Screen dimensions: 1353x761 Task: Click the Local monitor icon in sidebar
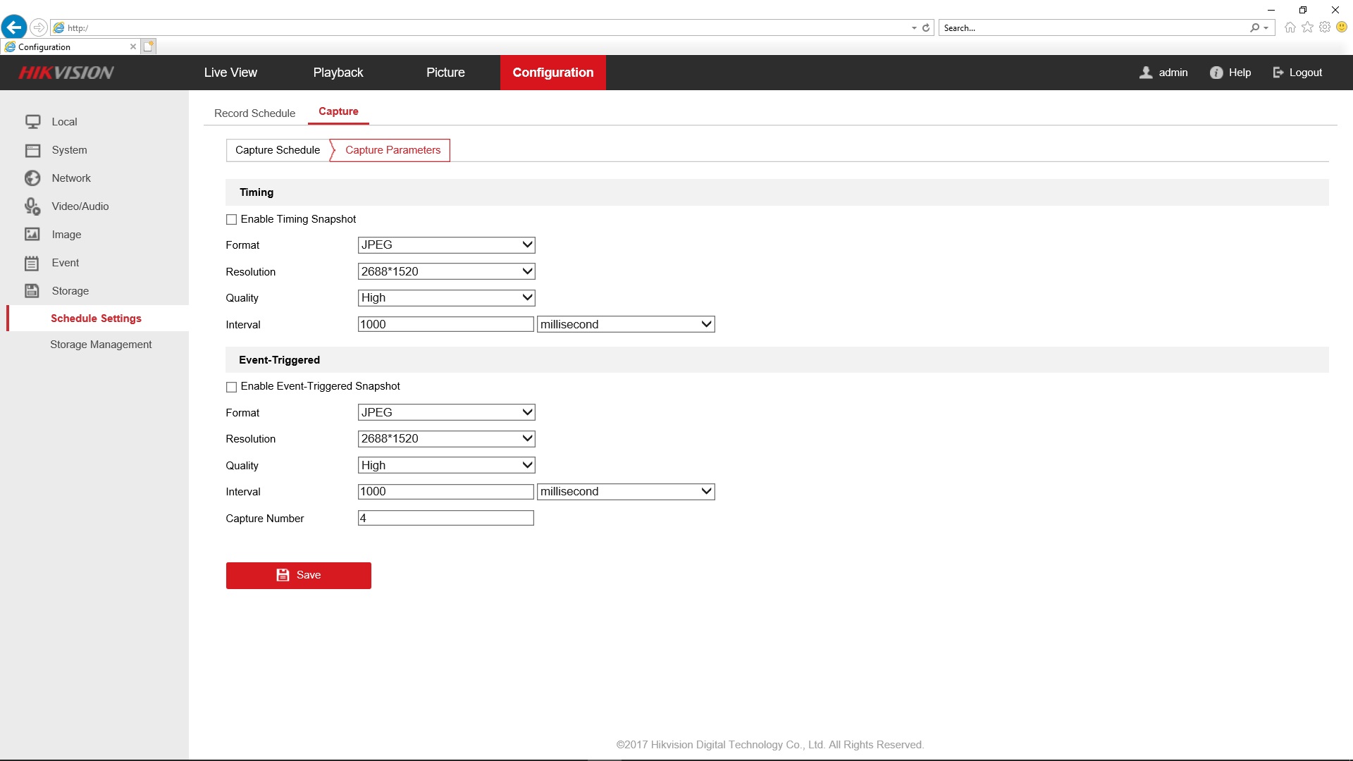[32, 122]
